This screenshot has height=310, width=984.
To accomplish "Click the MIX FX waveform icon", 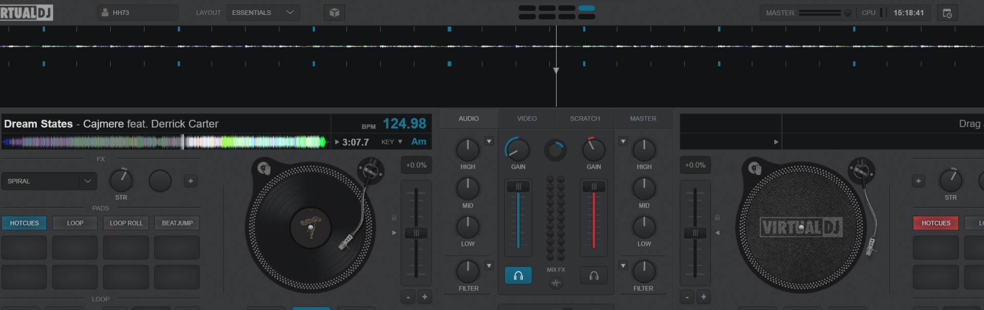I will click(556, 283).
